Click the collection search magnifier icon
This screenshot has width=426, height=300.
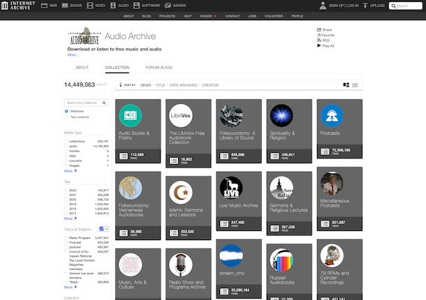pos(104,103)
